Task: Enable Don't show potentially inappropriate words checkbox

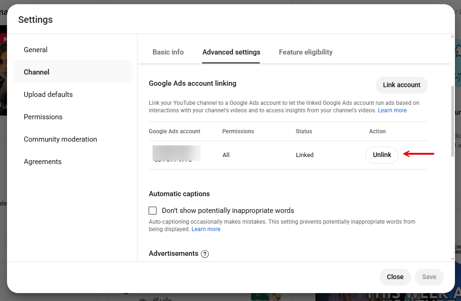Action: [x=153, y=211]
